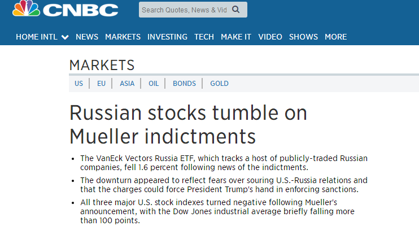Expand the HOME INTL chevron dropdown
Screen dimensions: 419x230
tap(65, 37)
